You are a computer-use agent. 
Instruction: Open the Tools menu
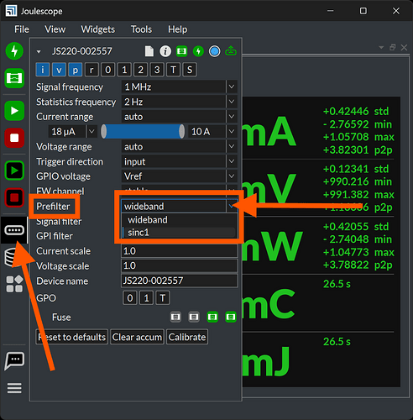141,29
